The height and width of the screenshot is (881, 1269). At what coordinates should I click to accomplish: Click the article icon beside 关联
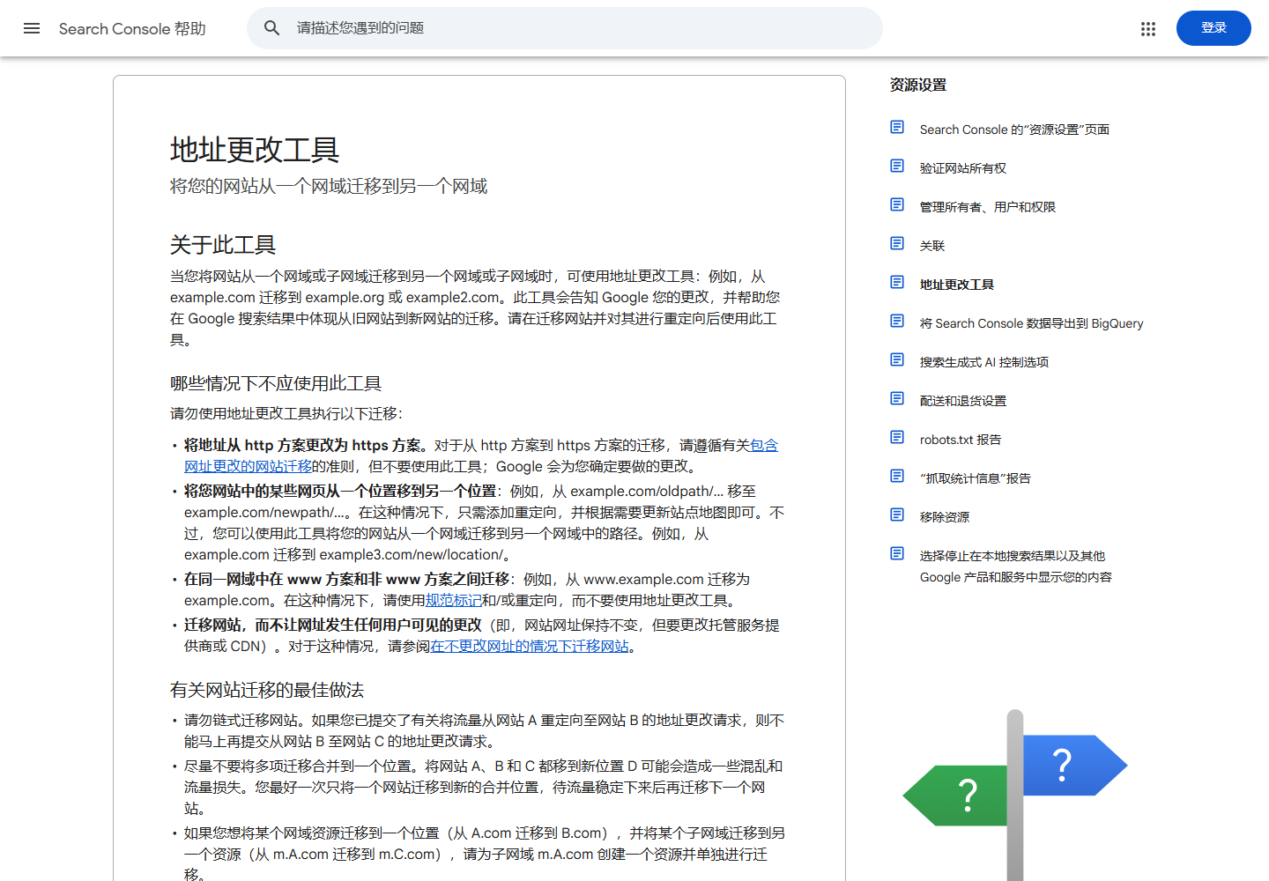pos(897,244)
